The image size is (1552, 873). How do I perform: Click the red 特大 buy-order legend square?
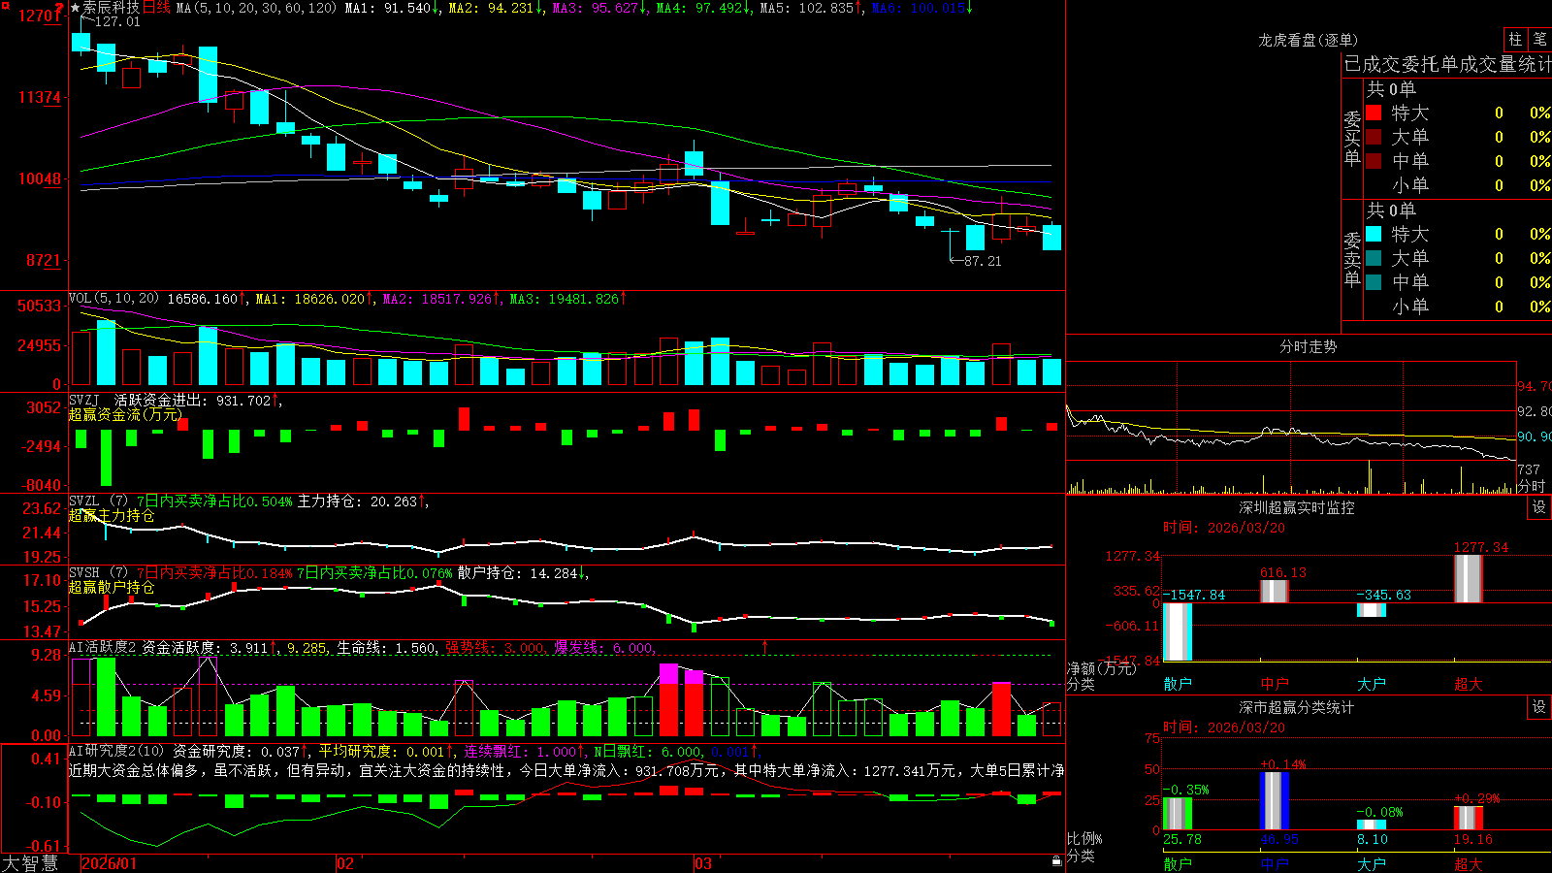coord(1374,113)
